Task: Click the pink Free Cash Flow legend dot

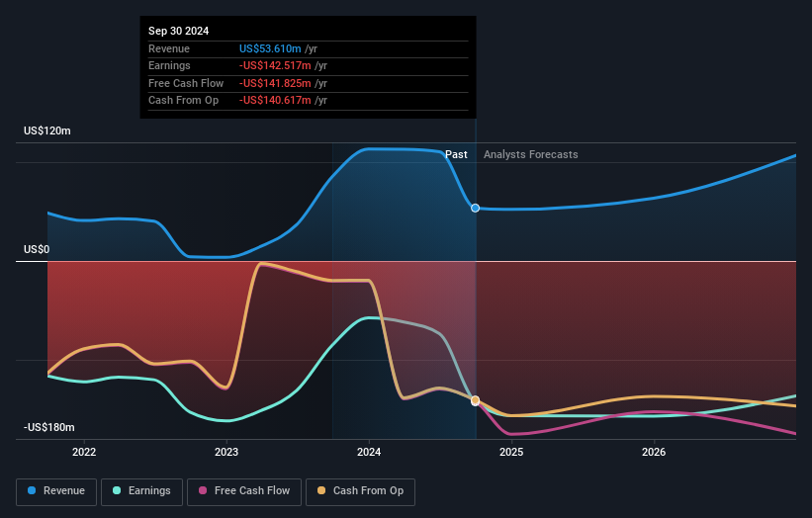Action: [x=203, y=490]
